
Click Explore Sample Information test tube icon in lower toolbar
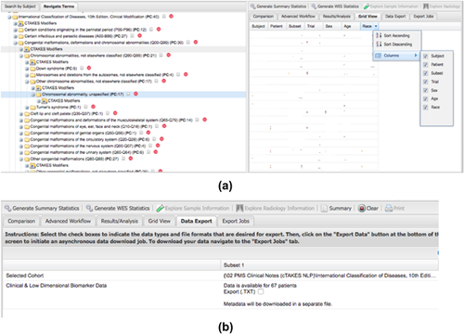coord(160,208)
